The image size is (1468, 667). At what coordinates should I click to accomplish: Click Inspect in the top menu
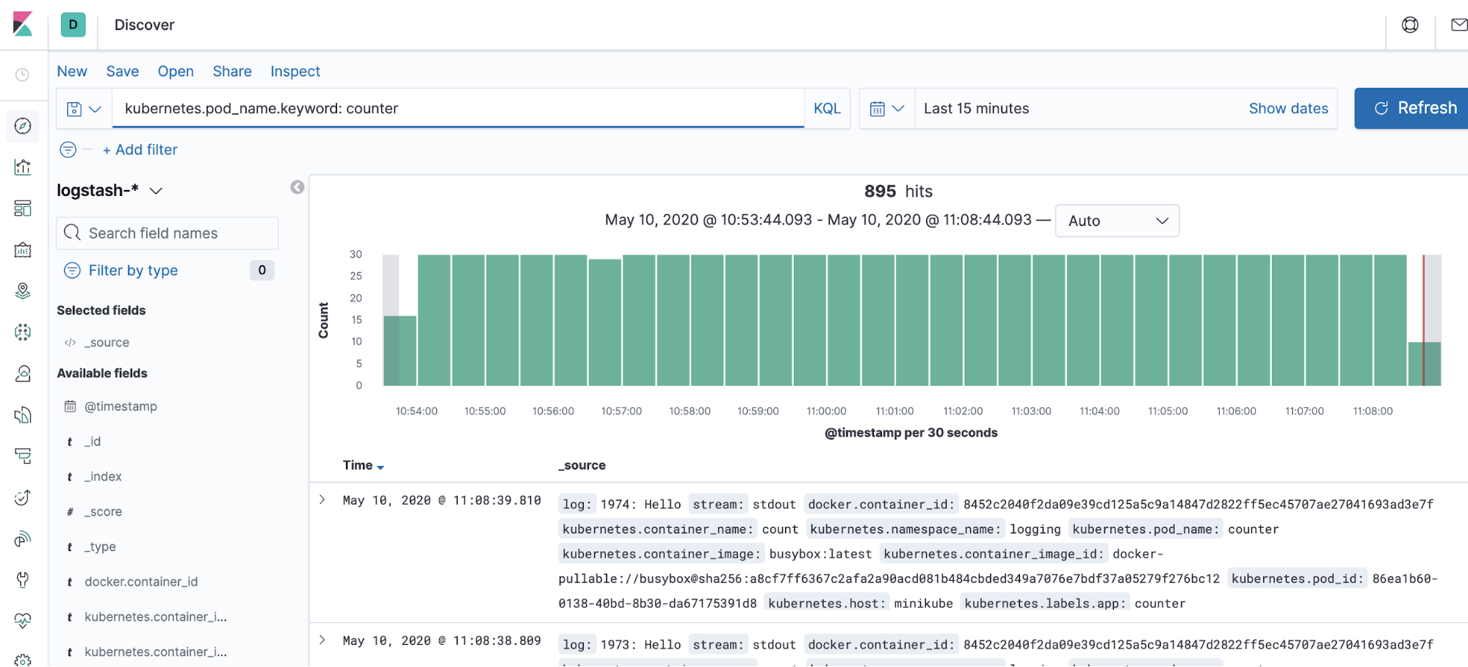(295, 71)
